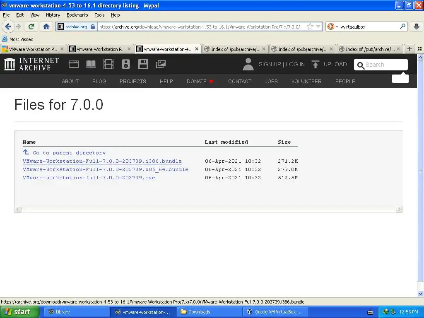This screenshot has width=424, height=318.
Task: Switch to Oracle VM VirtualBox taskbar window
Action: [x=275, y=312]
